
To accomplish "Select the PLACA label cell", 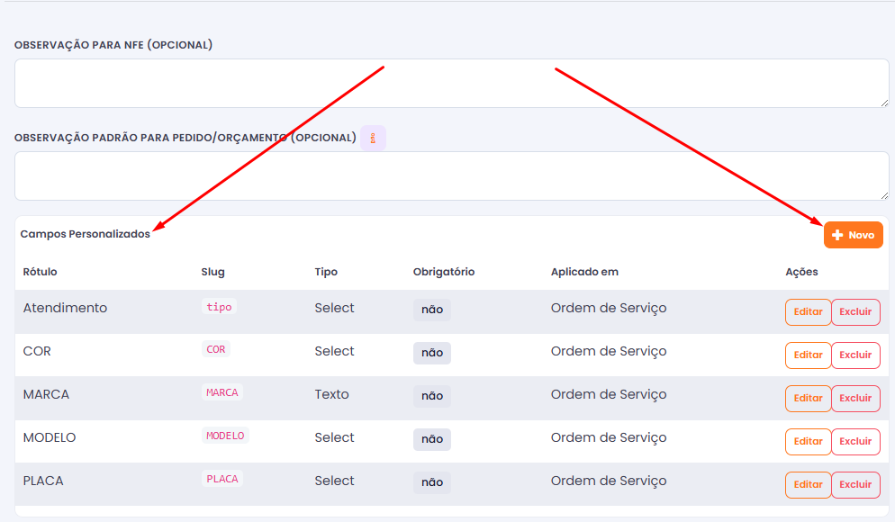I will tap(43, 481).
